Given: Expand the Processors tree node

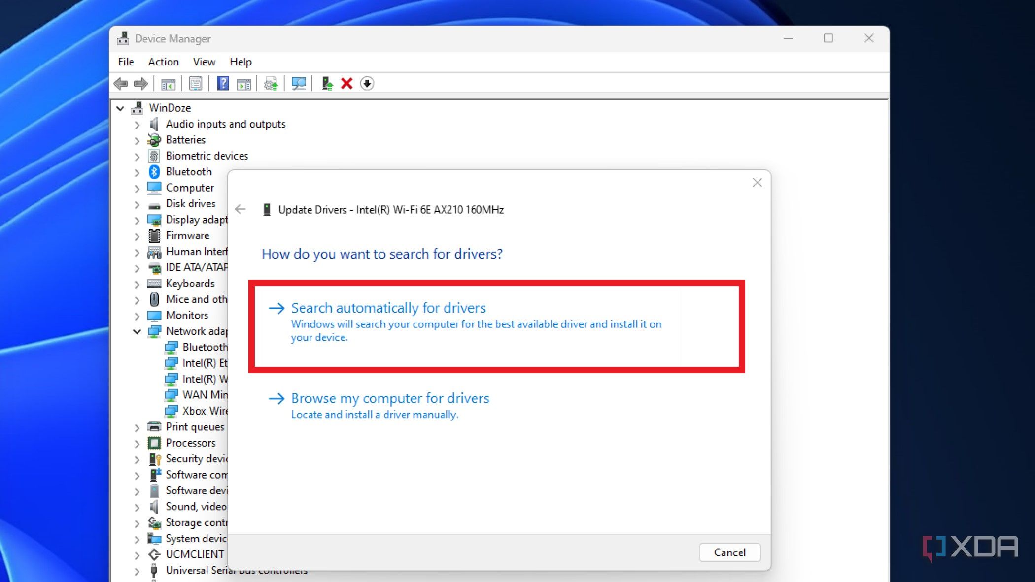Looking at the screenshot, I should (x=137, y=443).
